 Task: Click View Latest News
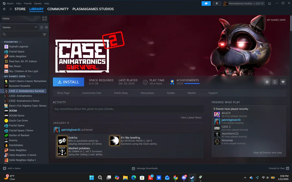click(x=191, y=118)
